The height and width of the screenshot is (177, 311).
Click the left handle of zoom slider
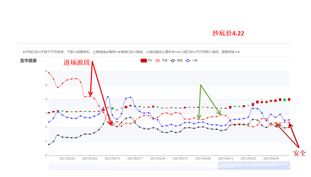tap(218, 166)
